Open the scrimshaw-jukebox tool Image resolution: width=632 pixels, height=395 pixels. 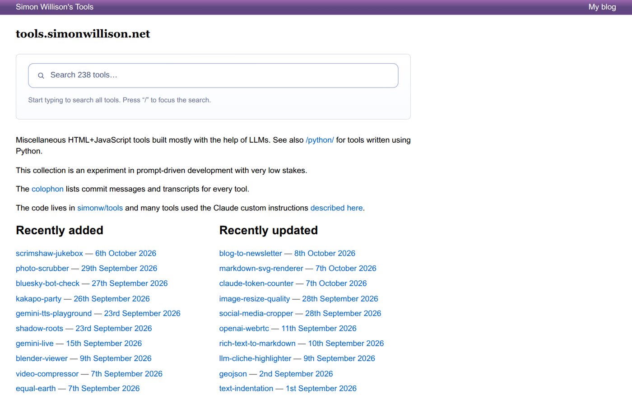pyautogui.click(x=49, y=253)
